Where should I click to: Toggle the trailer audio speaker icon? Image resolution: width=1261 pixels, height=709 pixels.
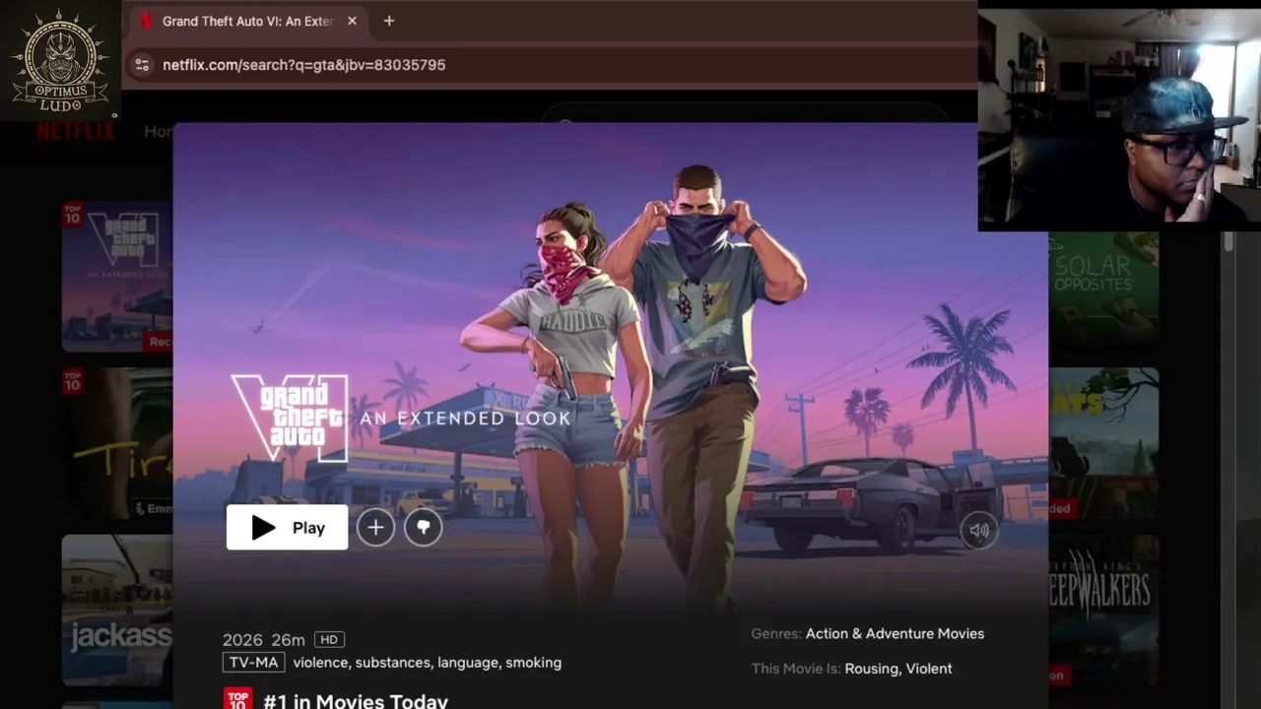tap(978, 531)
